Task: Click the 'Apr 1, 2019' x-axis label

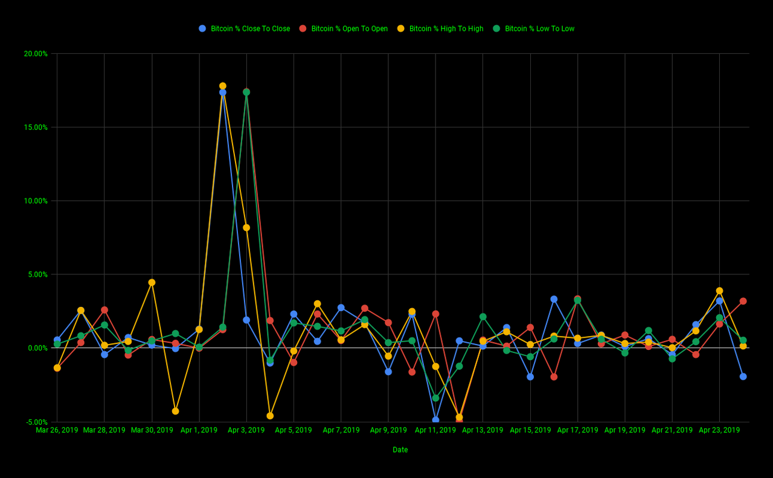Action: coord(199,430)
